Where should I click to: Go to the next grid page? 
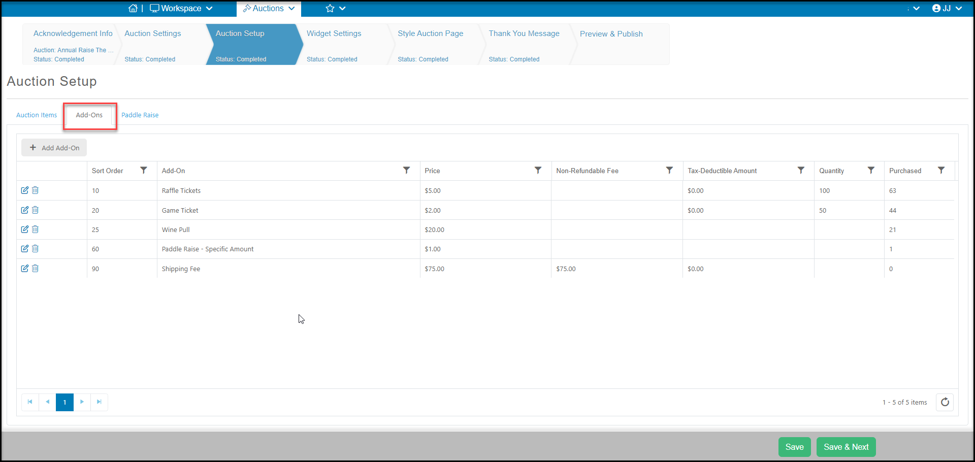82,402
